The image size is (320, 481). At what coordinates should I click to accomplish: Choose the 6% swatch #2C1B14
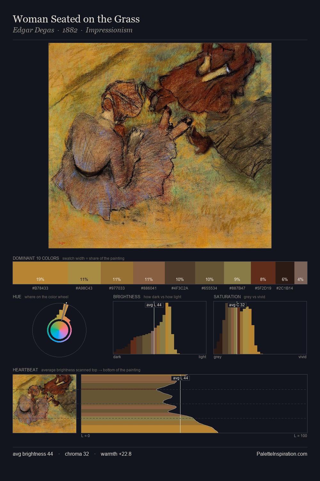(285, 273)
